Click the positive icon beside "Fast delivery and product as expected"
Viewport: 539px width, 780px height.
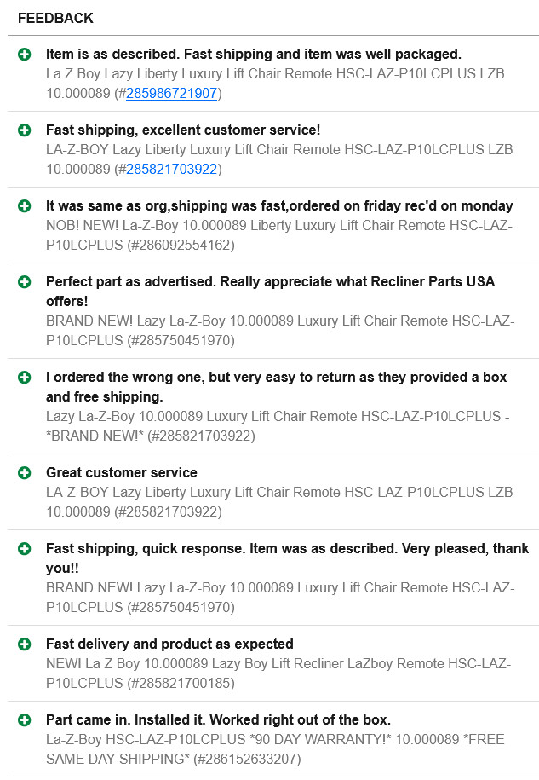point(25,644)
